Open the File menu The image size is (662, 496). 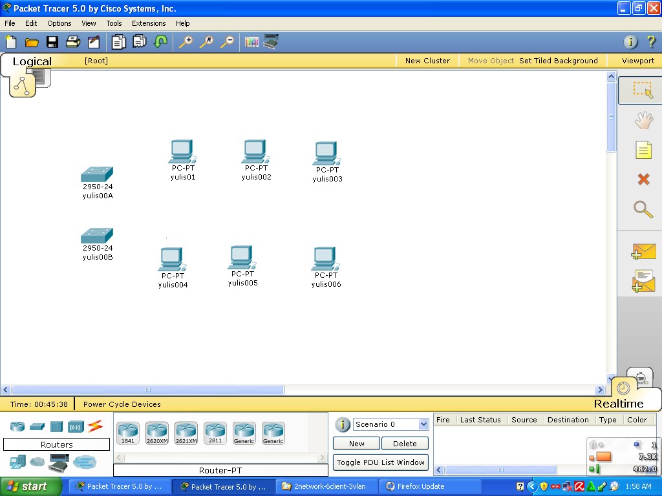pyautogui.click(x=10, y=23)
